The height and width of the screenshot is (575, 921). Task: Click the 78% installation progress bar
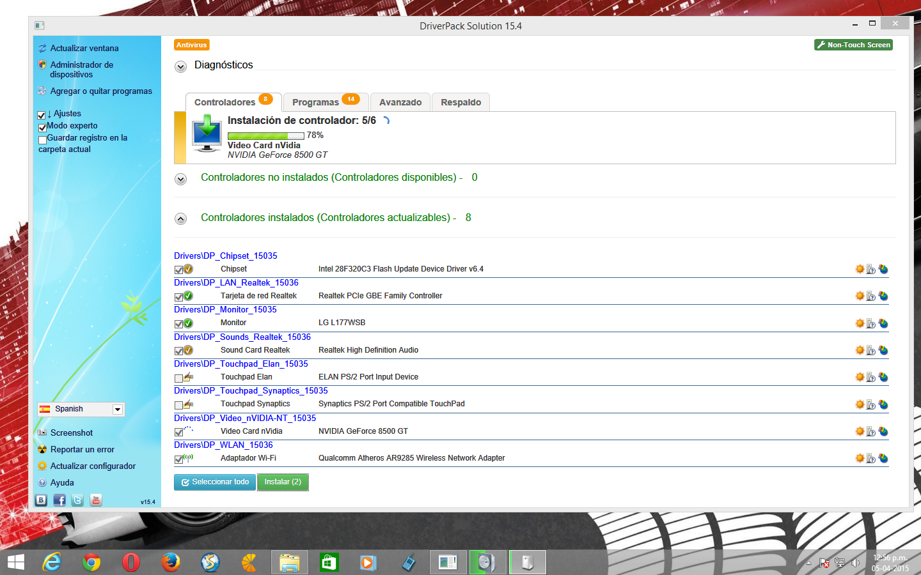click(x=265, y=135)
